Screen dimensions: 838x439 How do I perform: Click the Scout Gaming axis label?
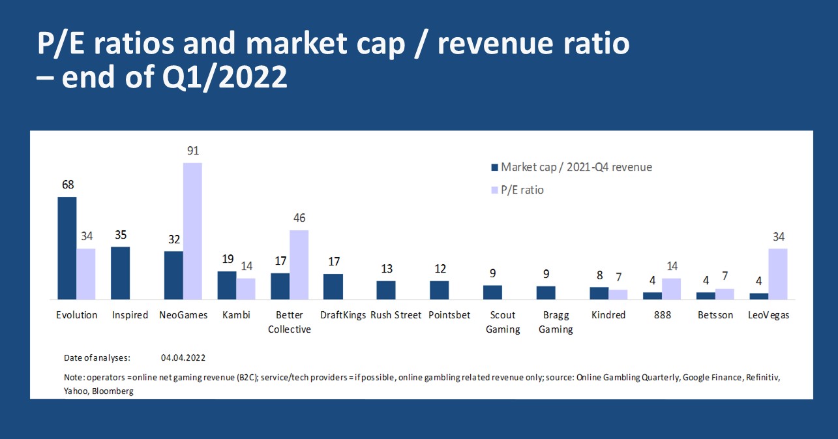pos(503,322)
